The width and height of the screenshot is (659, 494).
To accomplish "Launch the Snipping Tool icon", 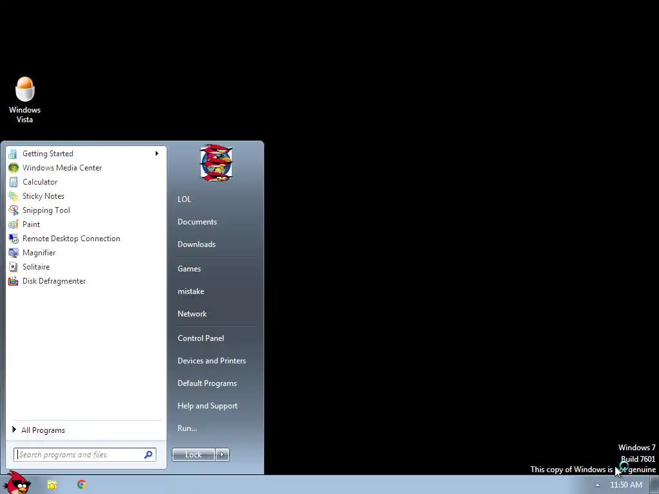I will point(13,210).
